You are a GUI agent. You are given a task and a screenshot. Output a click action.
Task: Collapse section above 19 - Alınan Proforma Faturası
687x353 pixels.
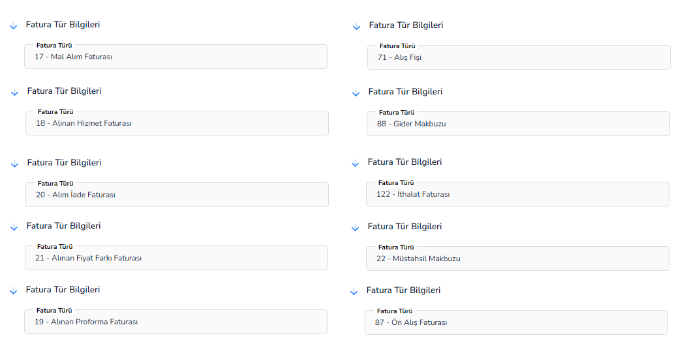pyautogui.click(x=14, y=291)
